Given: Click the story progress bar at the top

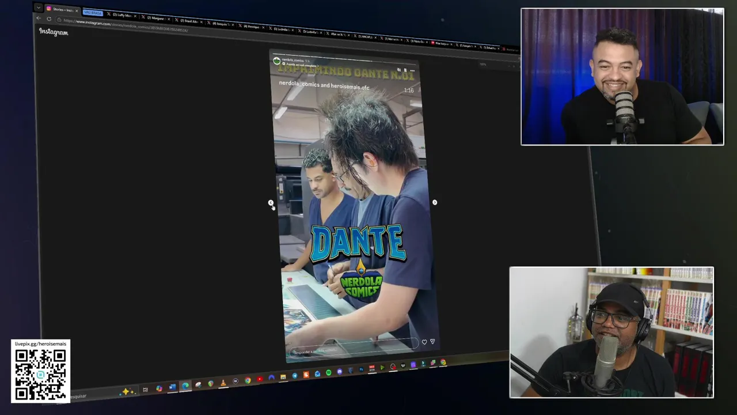Looking at the screenshot, I should click(344, 59).
